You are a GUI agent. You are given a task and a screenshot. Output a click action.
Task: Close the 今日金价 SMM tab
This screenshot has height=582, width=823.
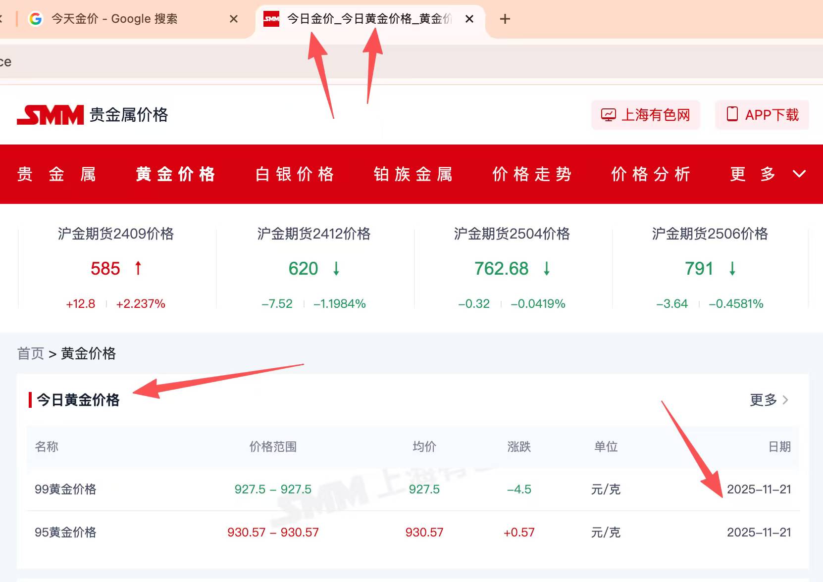[469, 19]
